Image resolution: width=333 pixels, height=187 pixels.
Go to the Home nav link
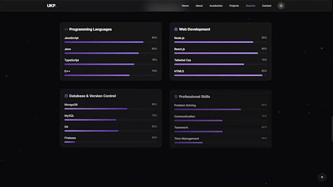click(185, 6)
